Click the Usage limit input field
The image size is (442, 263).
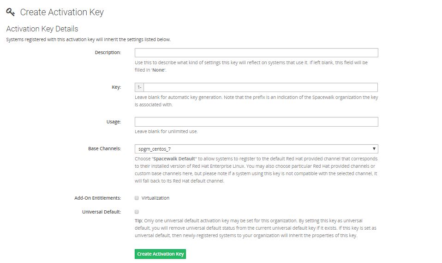(256, 122)
